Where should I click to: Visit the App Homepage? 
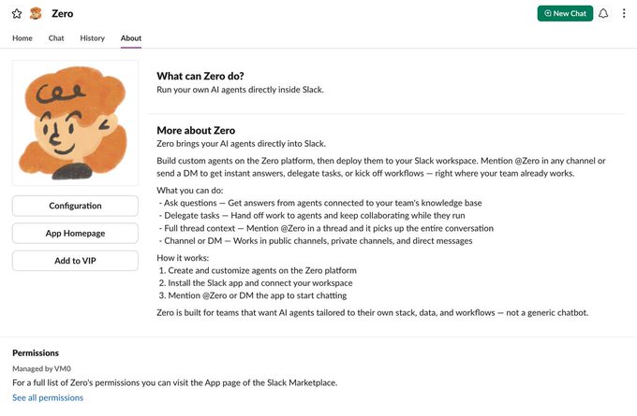pyautogui.click(x=75, y=233)
